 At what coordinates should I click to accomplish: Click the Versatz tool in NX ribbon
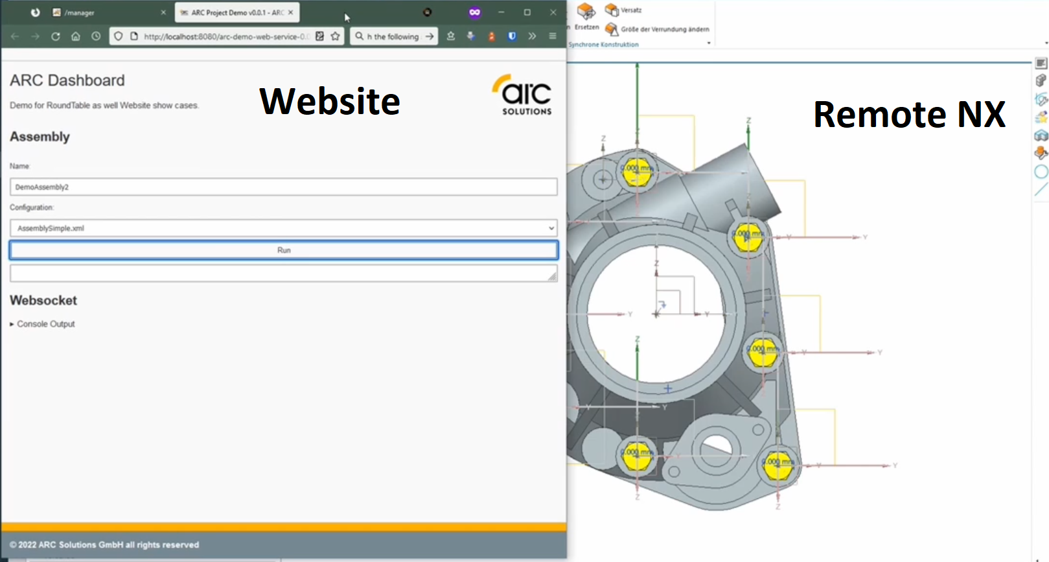tap(623, 10)
